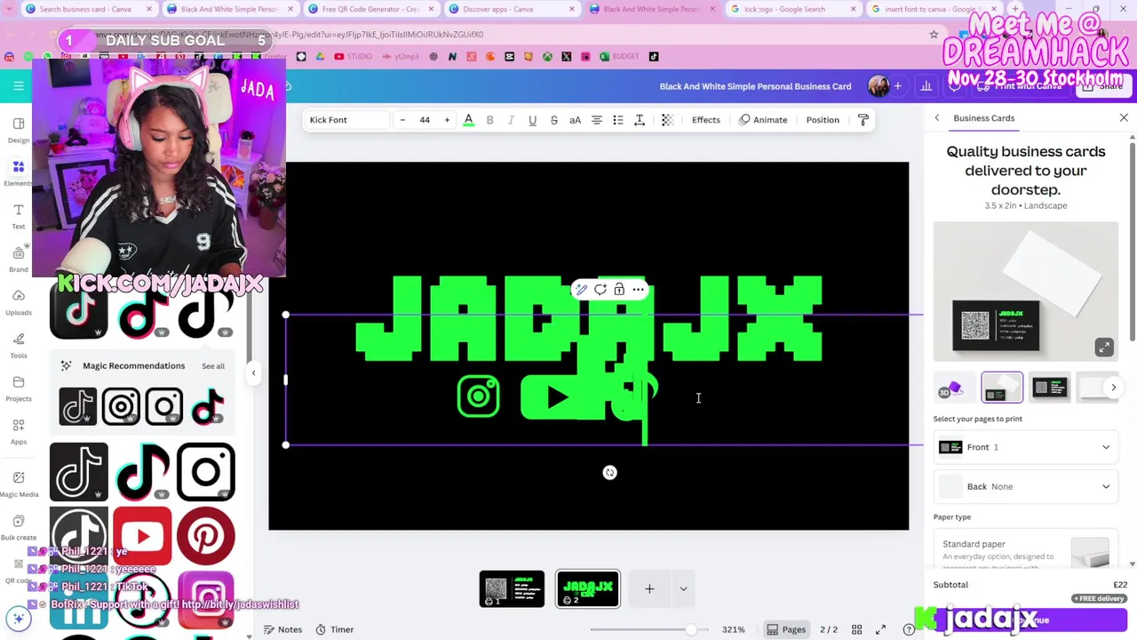
Task: Open the Tools panel
Action: (18, 345)
